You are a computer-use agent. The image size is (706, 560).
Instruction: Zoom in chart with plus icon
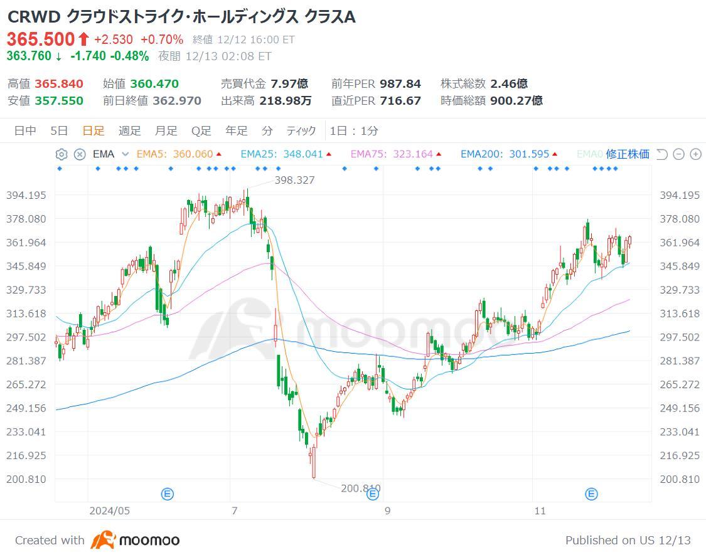(695, 154)
